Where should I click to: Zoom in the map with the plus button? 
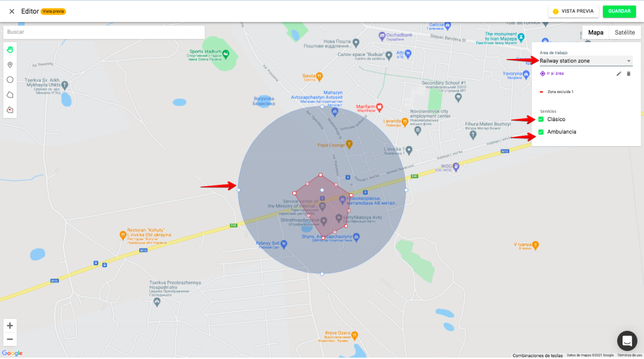(10, 326)
